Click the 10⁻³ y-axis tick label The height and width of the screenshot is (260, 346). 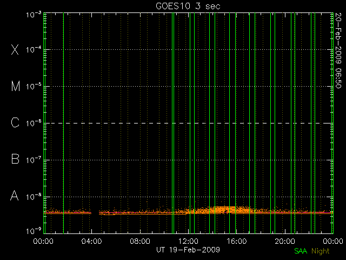(34, 15)
